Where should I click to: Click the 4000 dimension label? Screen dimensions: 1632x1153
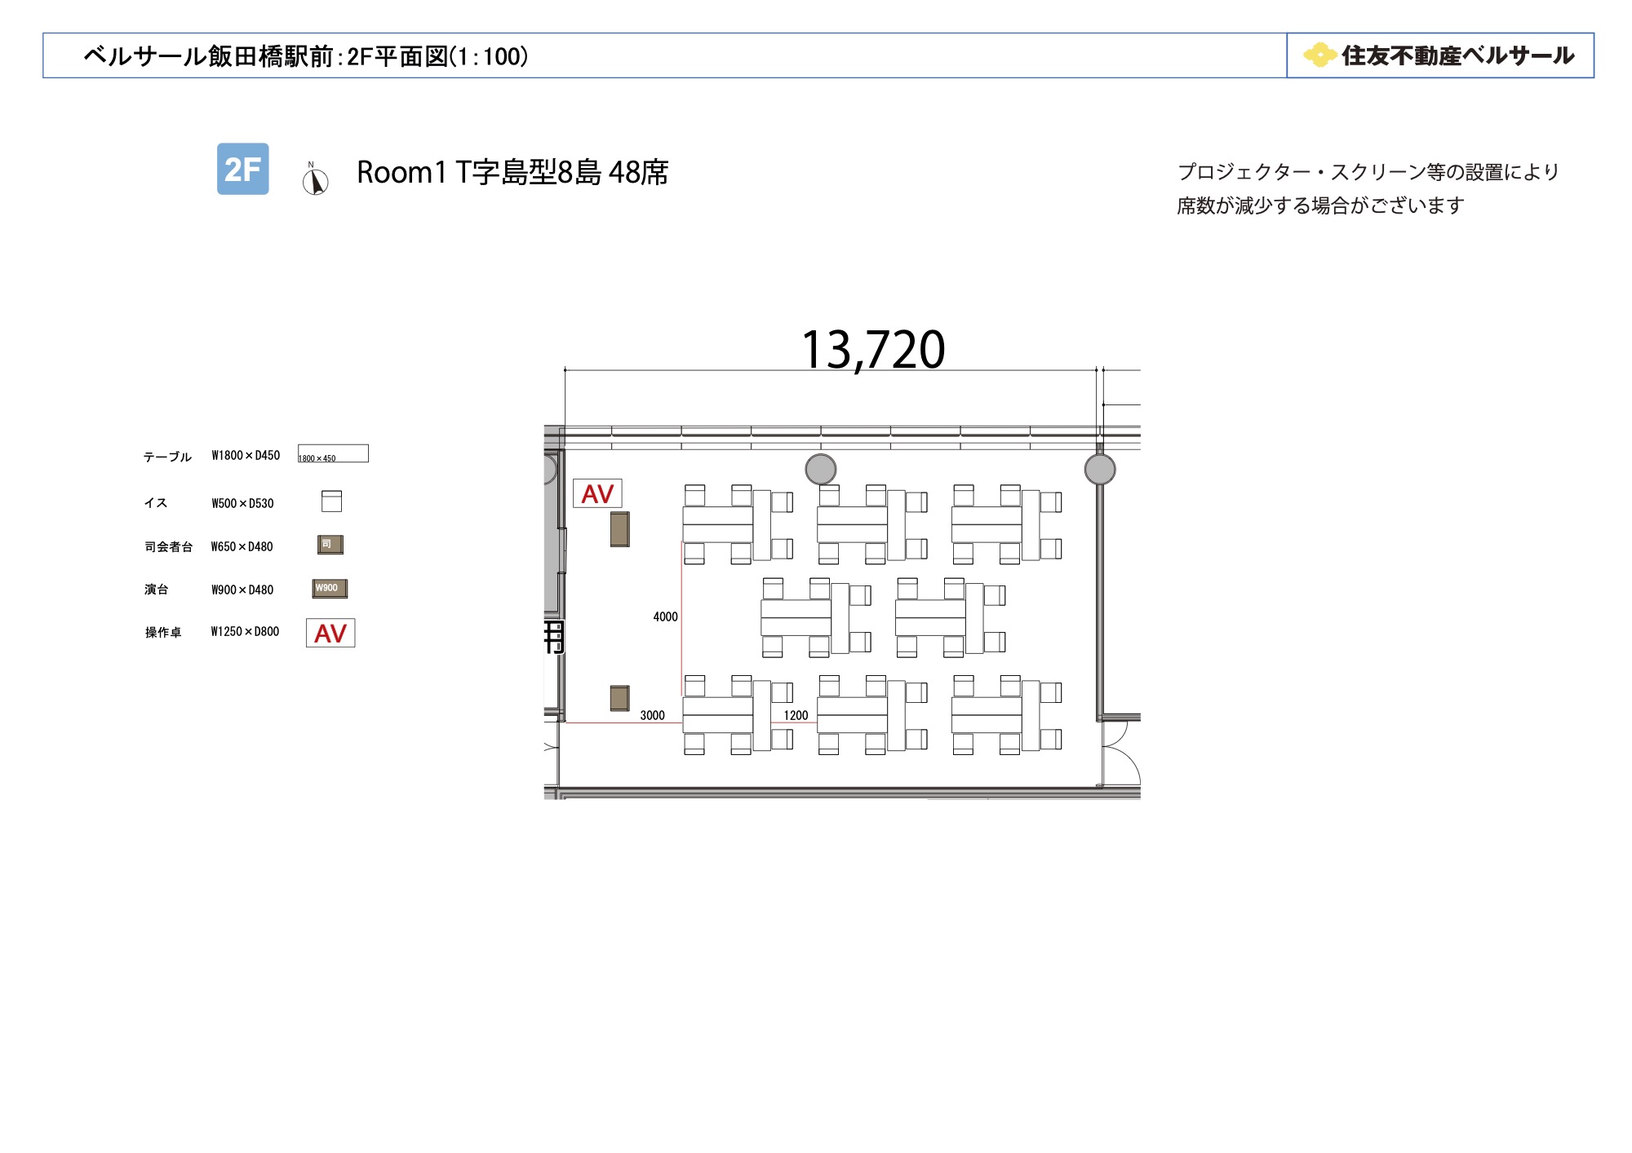click(x=665, y=616)
